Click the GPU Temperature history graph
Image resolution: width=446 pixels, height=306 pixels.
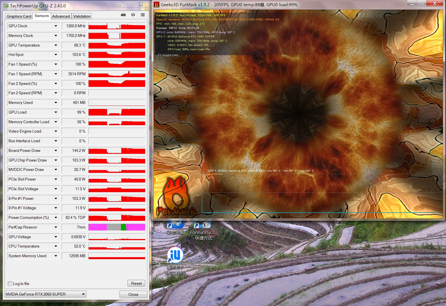point(117,45)
